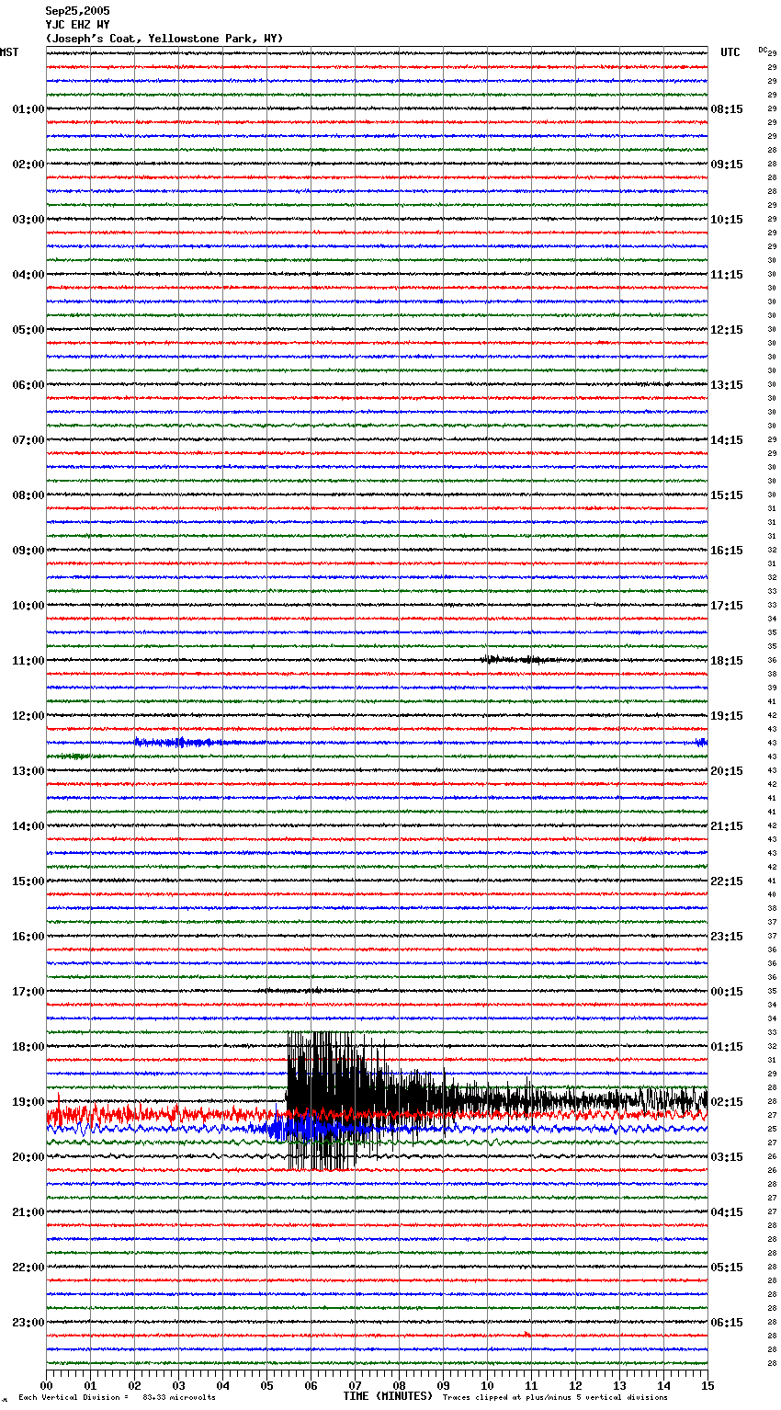Select the 23:00 MST hour label
This screenshot has width=781, height=1410.
point(28,1323)
